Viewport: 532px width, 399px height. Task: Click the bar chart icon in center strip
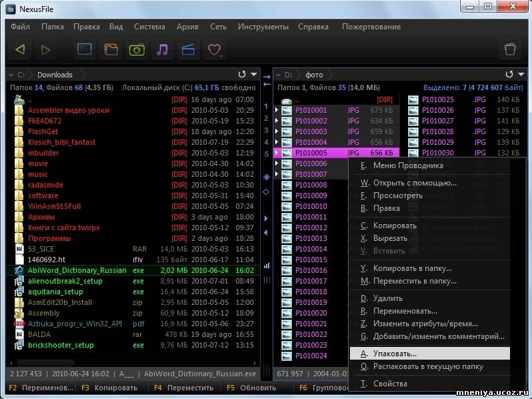click(x=267, y=266)
